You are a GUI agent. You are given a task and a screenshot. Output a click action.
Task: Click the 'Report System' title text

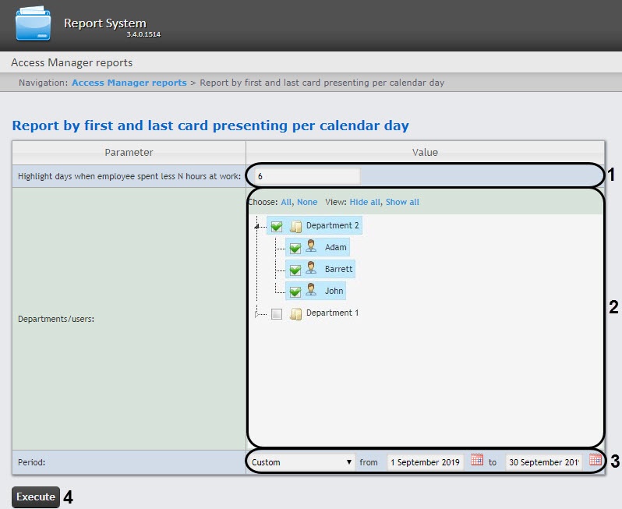click(105, 23)
